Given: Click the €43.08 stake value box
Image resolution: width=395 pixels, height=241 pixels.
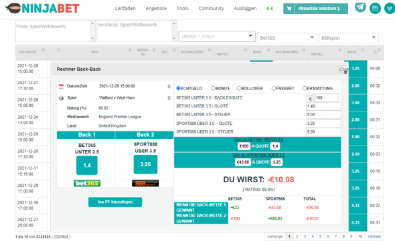Looking at the screenshot, I should 243,162.
